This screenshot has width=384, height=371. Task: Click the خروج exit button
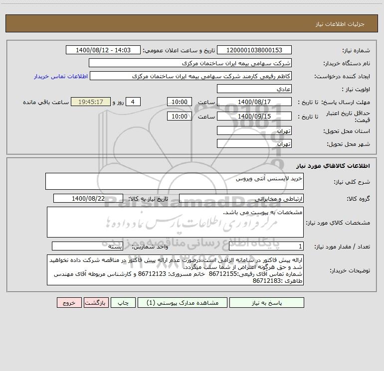[69, 303]
